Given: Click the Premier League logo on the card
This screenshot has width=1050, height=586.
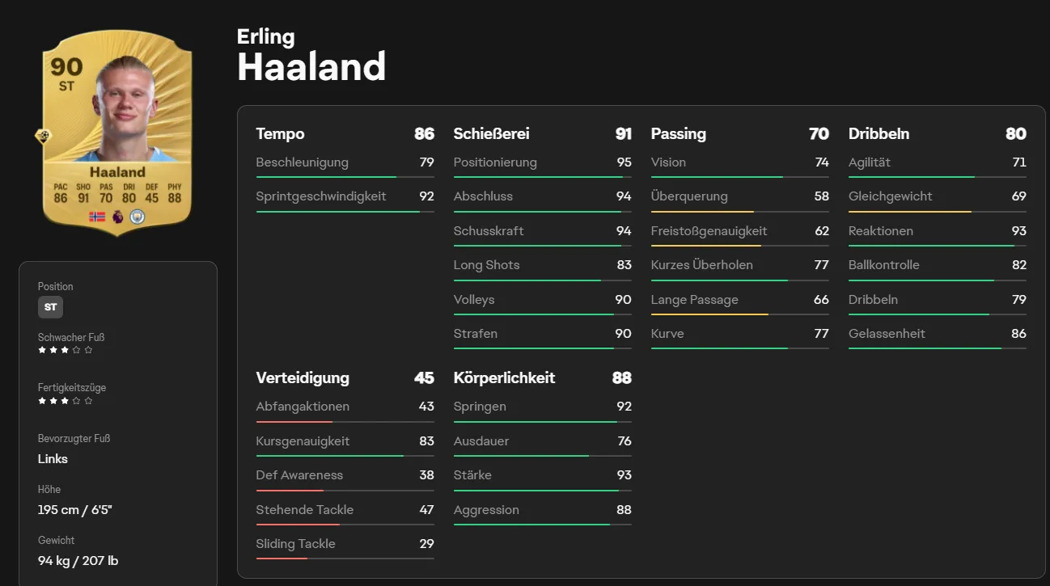Looking at the screenshot, I should click(x=117, y=217).
